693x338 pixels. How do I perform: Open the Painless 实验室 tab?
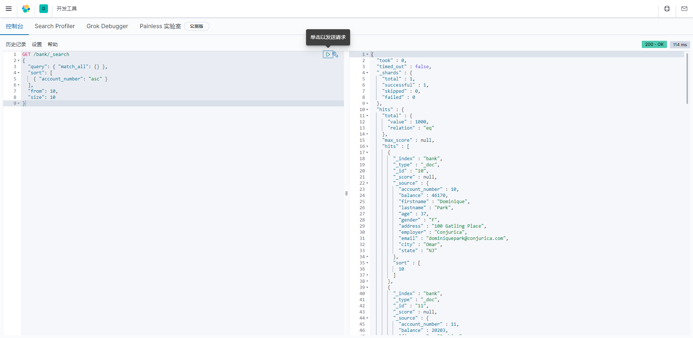[160, 26]
